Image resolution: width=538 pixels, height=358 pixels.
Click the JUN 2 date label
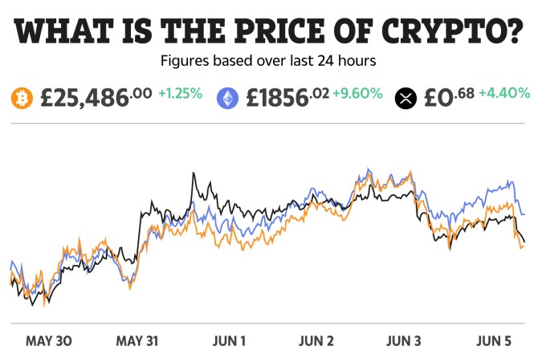point(316,341)
